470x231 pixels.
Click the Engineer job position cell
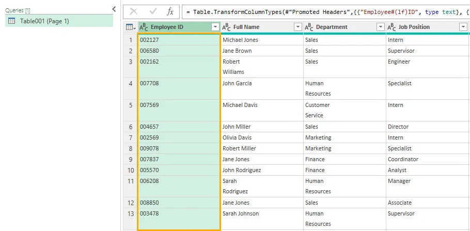coord(428,67)
